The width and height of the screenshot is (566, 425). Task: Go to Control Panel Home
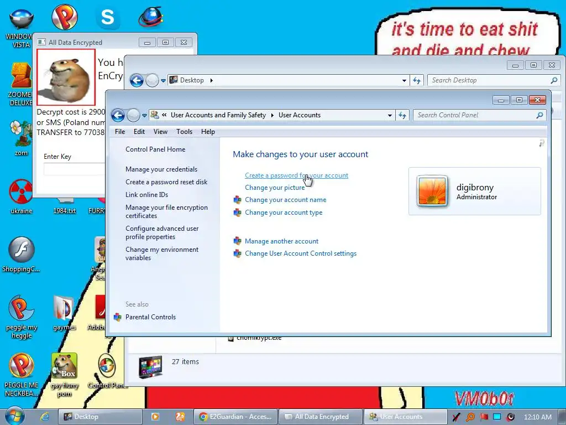[x=155, y=149]
